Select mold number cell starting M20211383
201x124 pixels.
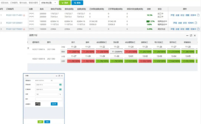39,59
